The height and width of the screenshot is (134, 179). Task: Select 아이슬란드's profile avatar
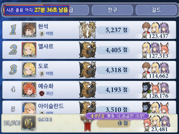(x=29, y=108)
